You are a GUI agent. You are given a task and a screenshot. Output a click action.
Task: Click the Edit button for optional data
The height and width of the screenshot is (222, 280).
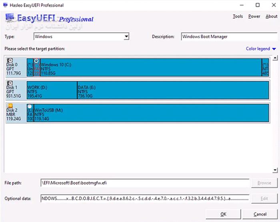[x=264, y=198]
